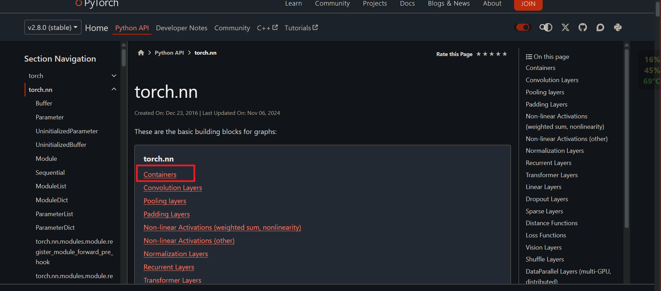The image size is (661, 291).
Task: Click the right On this page scrollbar
Action: 627,138
